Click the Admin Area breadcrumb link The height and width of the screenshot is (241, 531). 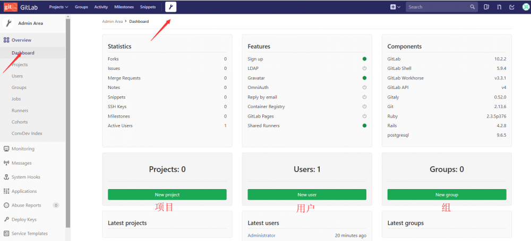tap(113, 21)
